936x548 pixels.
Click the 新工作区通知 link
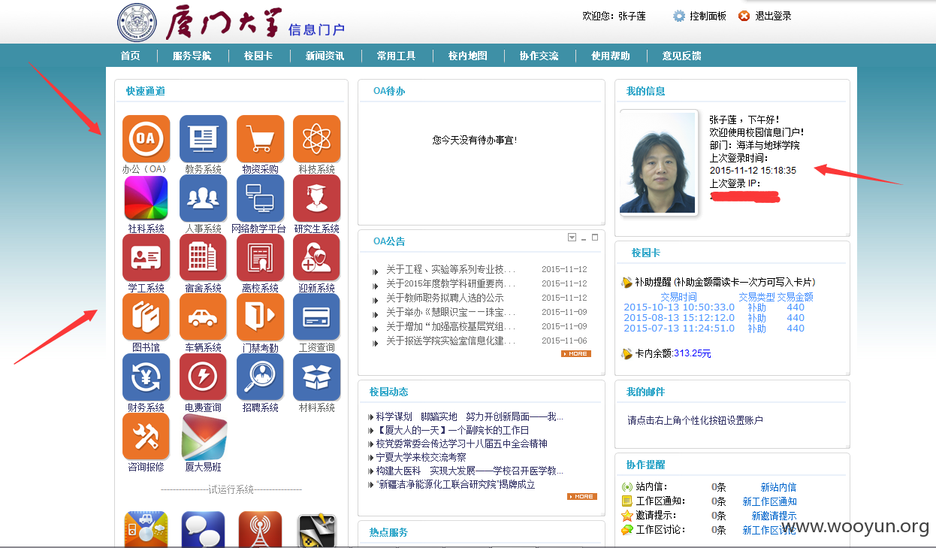pyautogui.click(x=769, y=501)
